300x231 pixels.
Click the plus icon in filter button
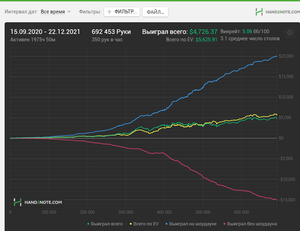click(109, 12)
